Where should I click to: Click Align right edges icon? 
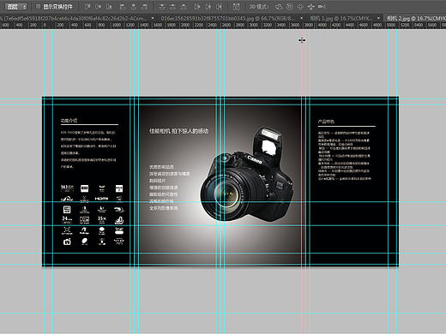[144, 7]
